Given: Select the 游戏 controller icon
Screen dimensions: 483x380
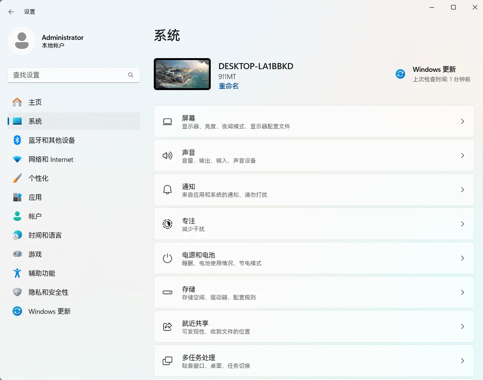Looking at the screenshot, I should click(17, 254).
